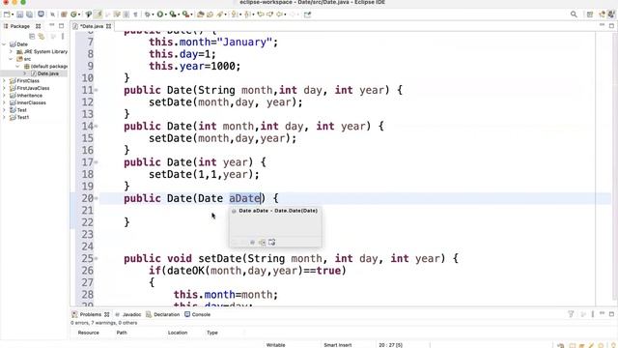The height and width of the screenshot is (348, 618).
Task: Close the Date.java editor tab
Action: [x=108, y=26]
